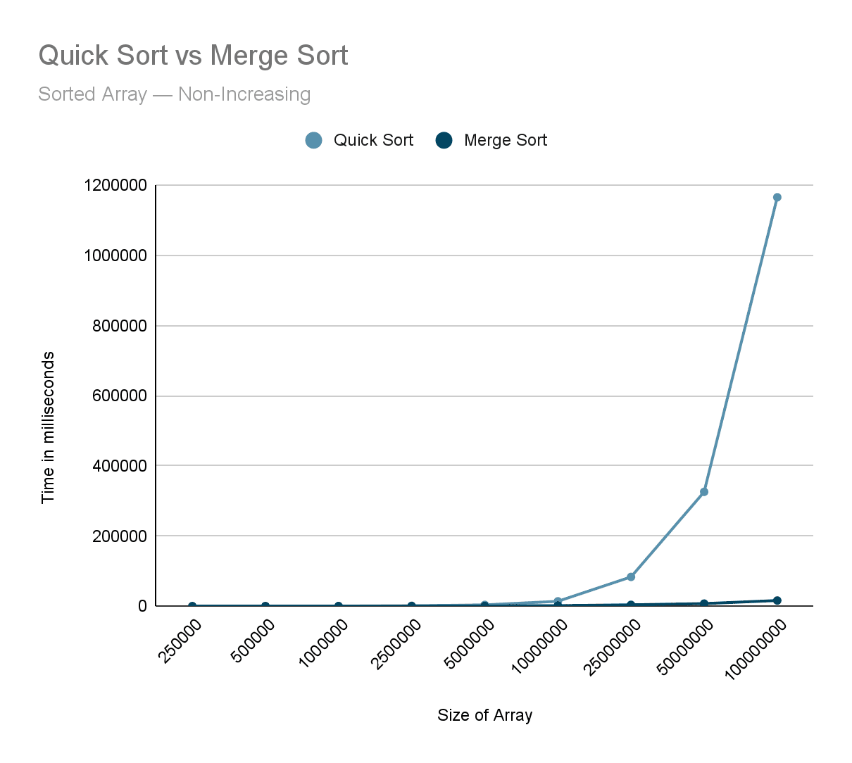Click the chart title Quick Sort vs Merge Sort
The image size is (852, 763).
[x=193, y=56]
